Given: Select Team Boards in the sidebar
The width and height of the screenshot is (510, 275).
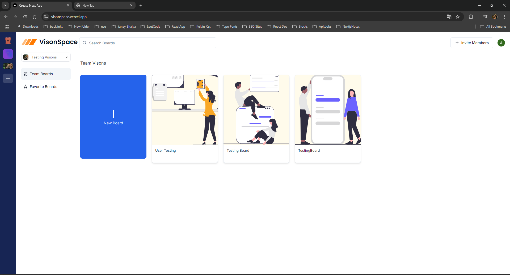Looking at the screenshot, I should pyautogui.click(x=46, y=74).
